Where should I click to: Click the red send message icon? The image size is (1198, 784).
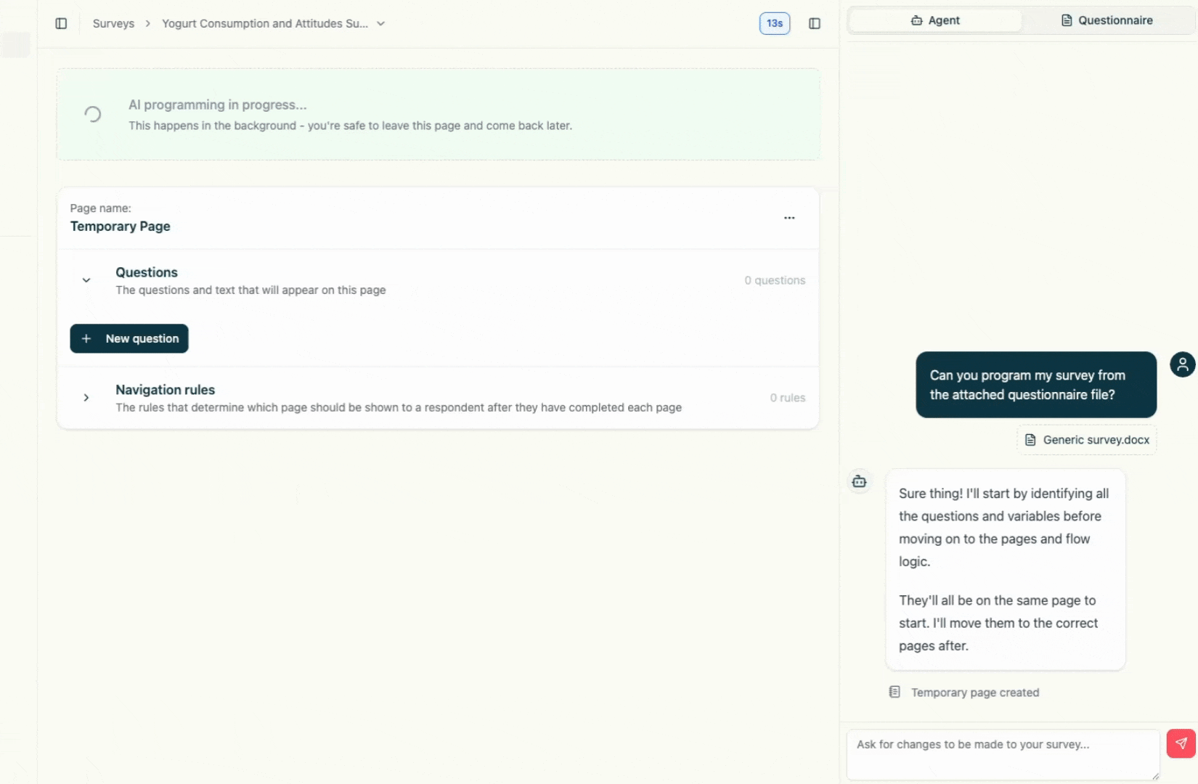[x=1181, y=743]
